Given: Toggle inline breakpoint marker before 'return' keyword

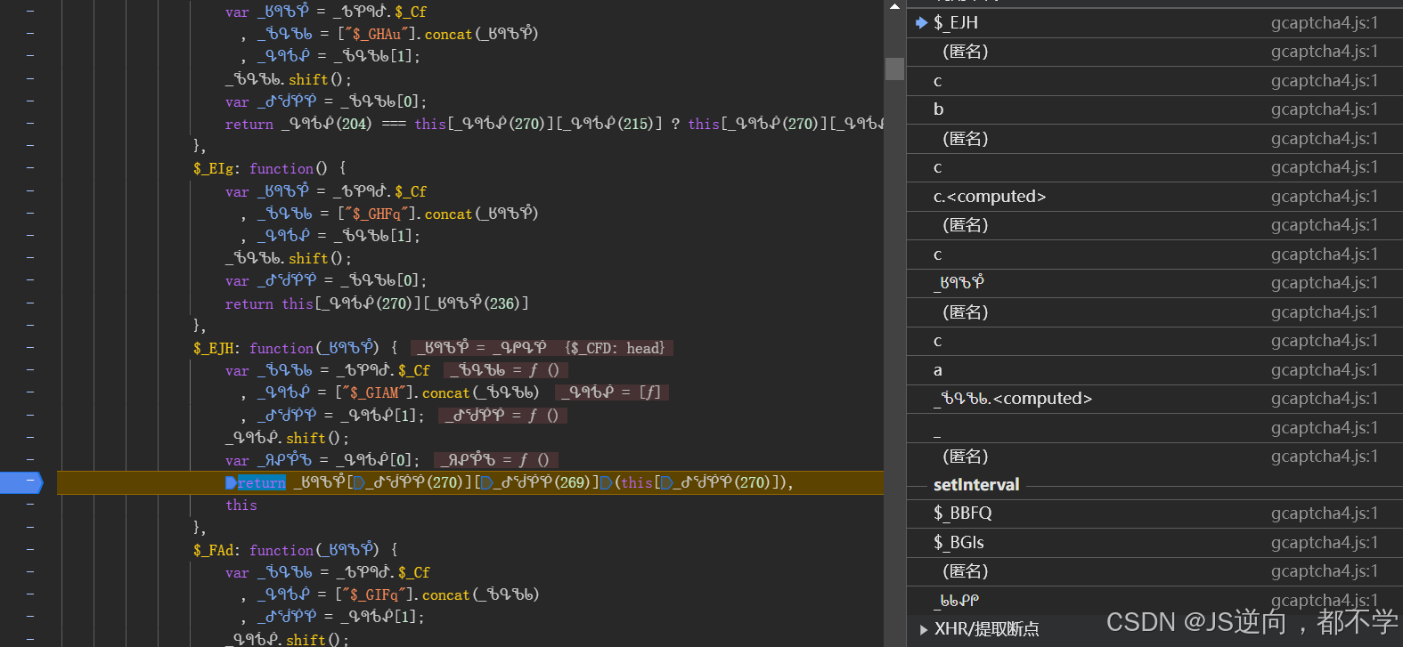Looking at the screenshot, I should tap(231, 482).
